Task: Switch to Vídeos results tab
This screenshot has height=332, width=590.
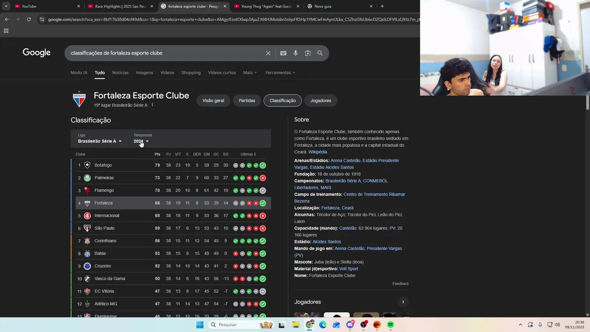Action: point(167,73)
